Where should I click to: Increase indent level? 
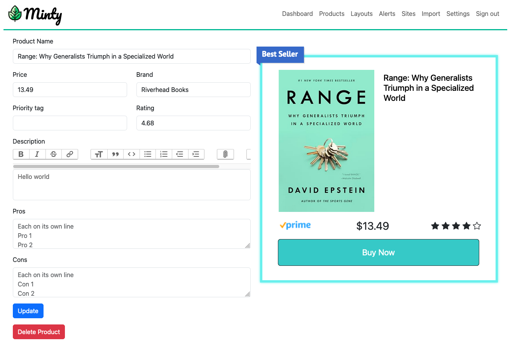pos(196,154)
